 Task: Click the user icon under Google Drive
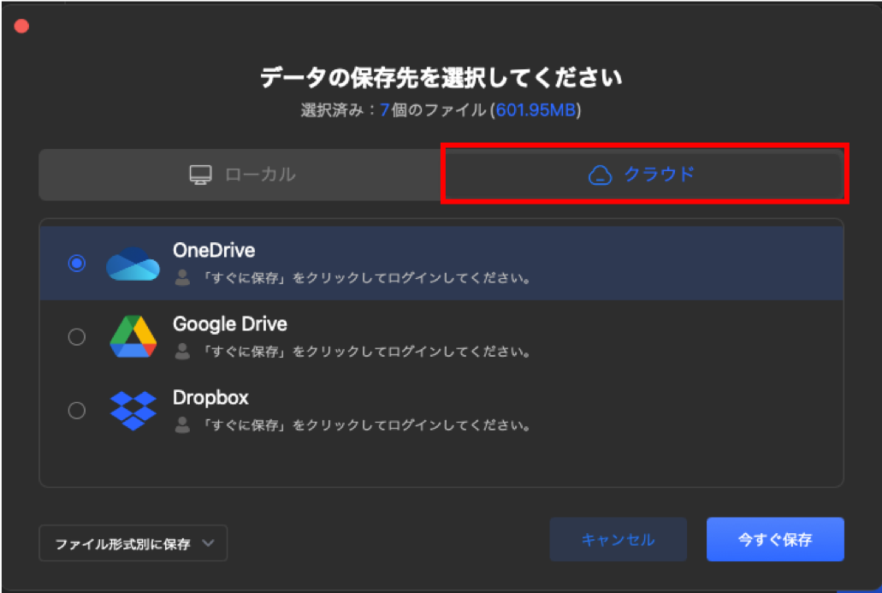(182, 351)
